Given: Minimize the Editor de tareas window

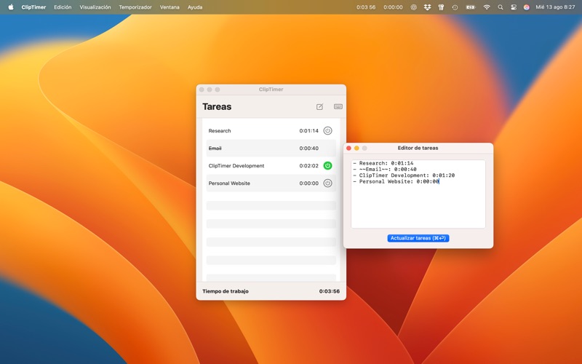Looking at the screenshot, I should point(356,149).
